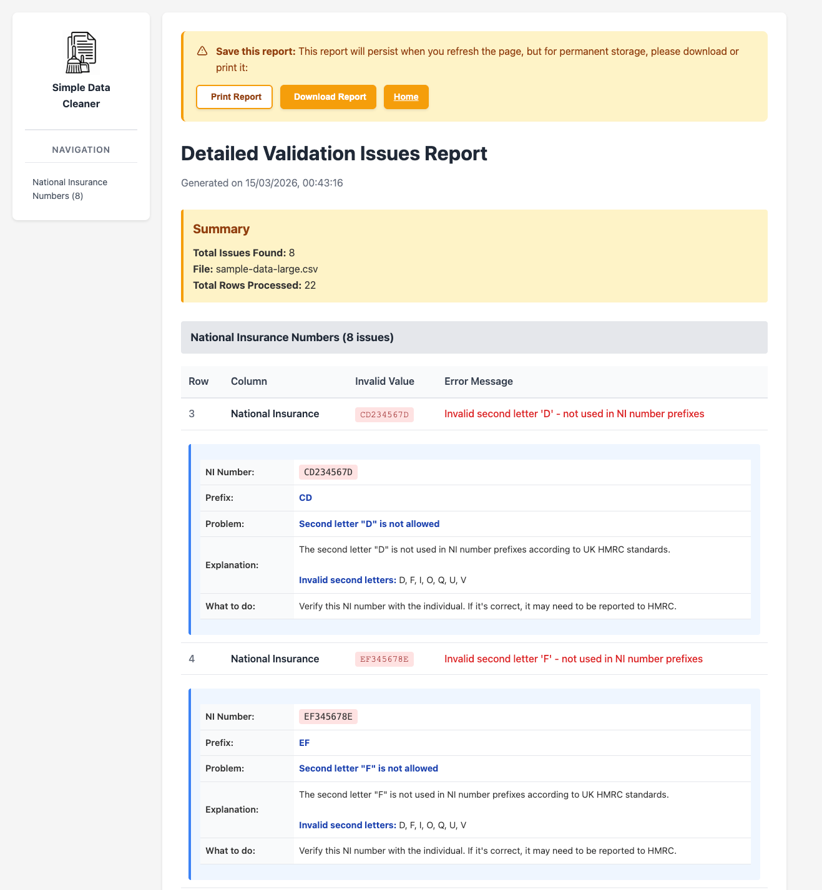Click the Download Report button
Viewport: 822px width, 890px height.
(x=329, y=97)
